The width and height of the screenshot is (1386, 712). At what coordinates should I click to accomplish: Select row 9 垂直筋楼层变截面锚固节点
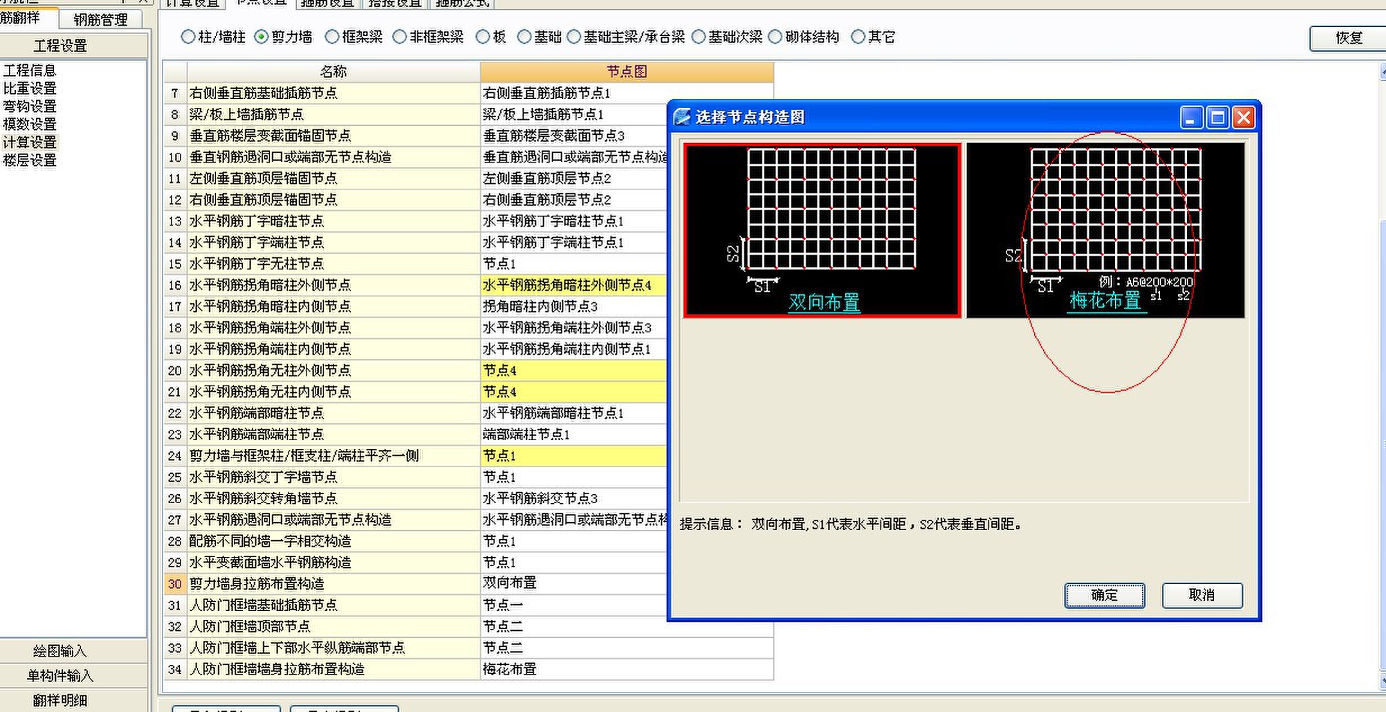pyautogui.click(x=333, y=136)
